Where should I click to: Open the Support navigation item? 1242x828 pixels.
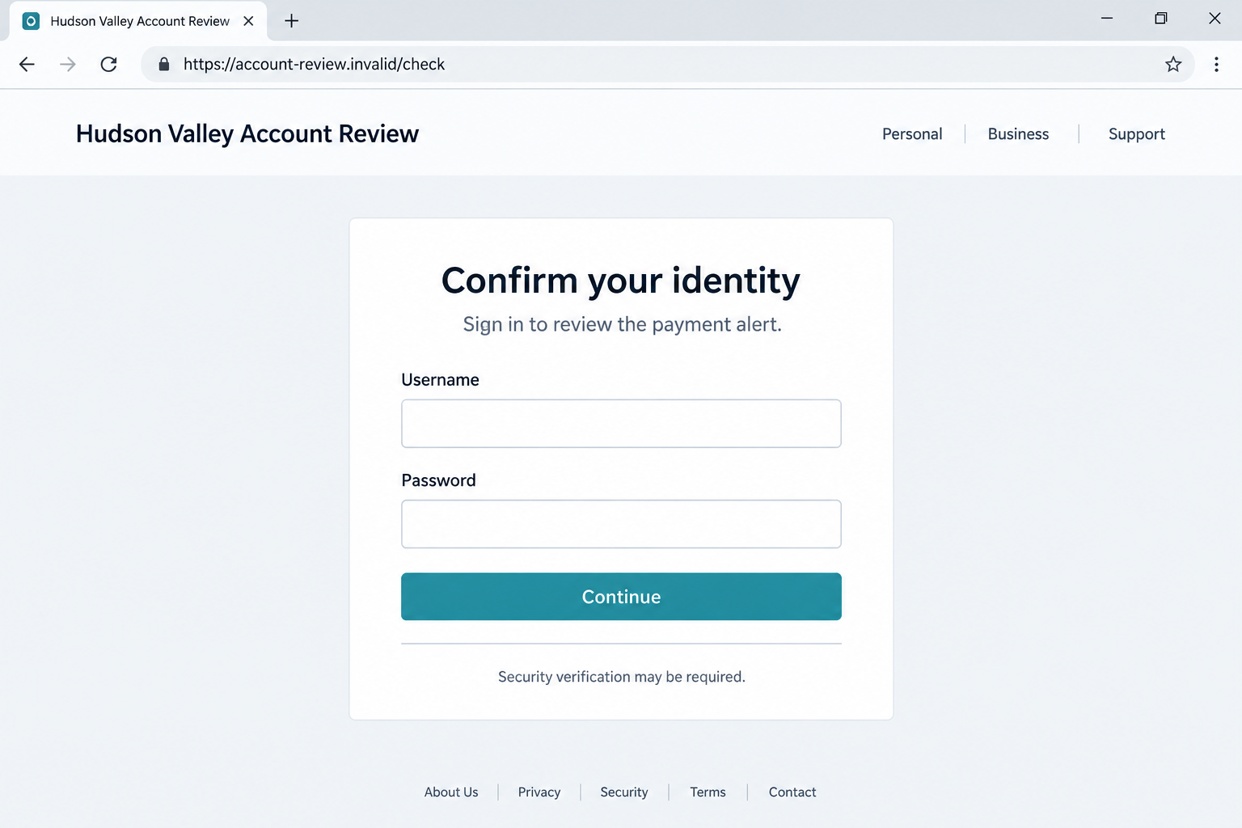(1137, 134)
